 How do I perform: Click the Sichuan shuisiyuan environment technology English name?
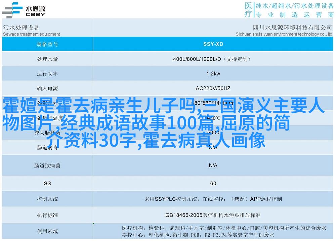point(284,34)
